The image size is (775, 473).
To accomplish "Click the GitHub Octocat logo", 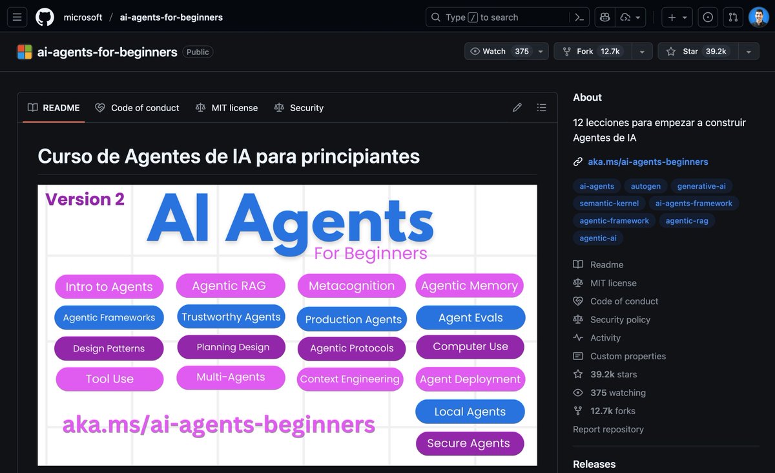I will coord(45,17).
